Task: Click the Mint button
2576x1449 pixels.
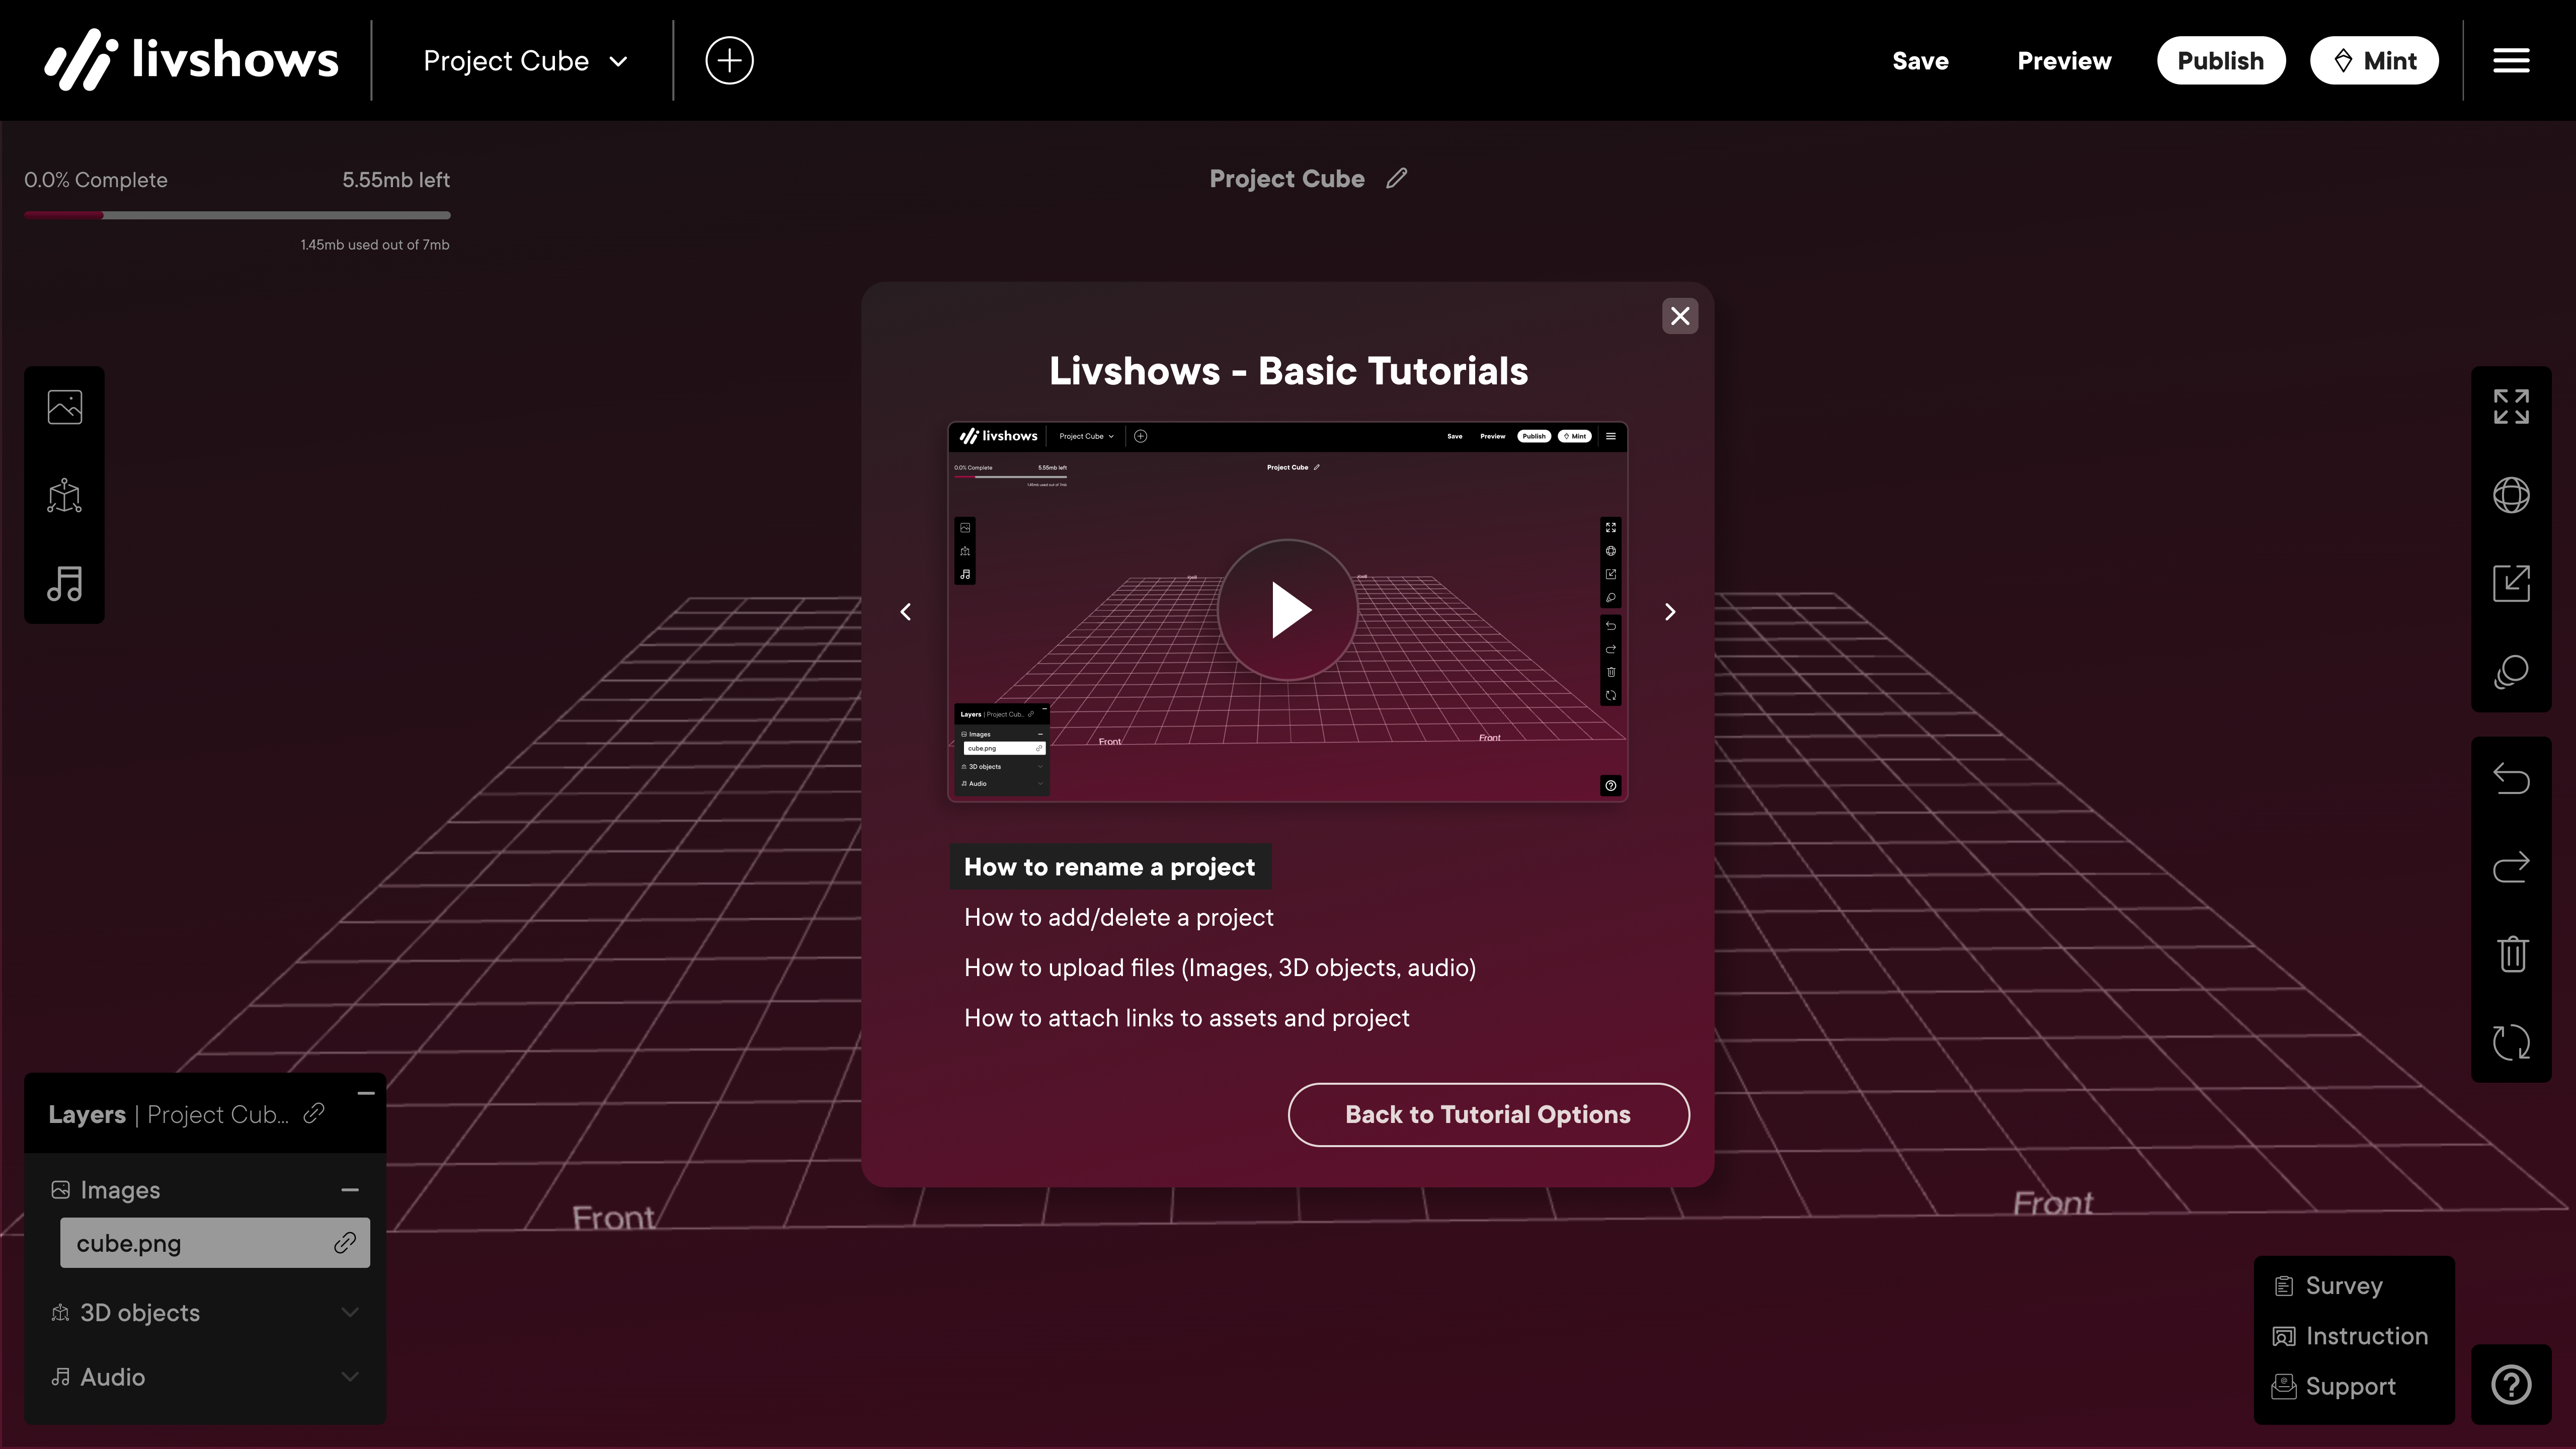Action: 2374,61
